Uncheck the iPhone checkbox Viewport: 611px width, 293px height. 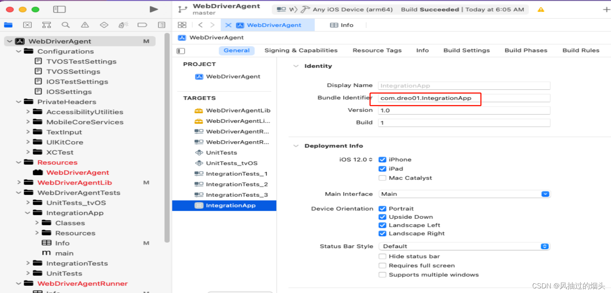382,159
